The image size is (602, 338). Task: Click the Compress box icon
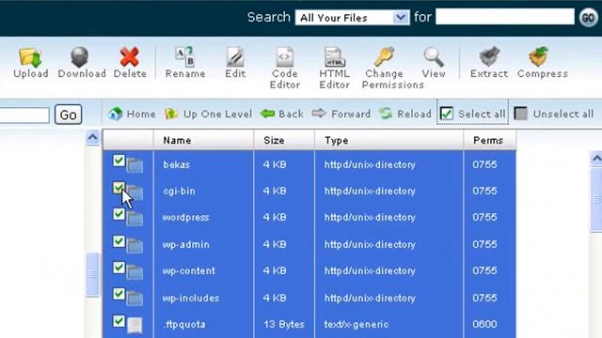click(x=539, y=56)
